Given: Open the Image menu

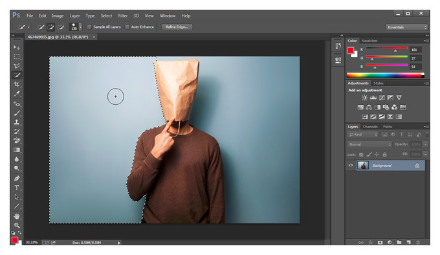Looking at the screenshot, I should click(58, 16).
